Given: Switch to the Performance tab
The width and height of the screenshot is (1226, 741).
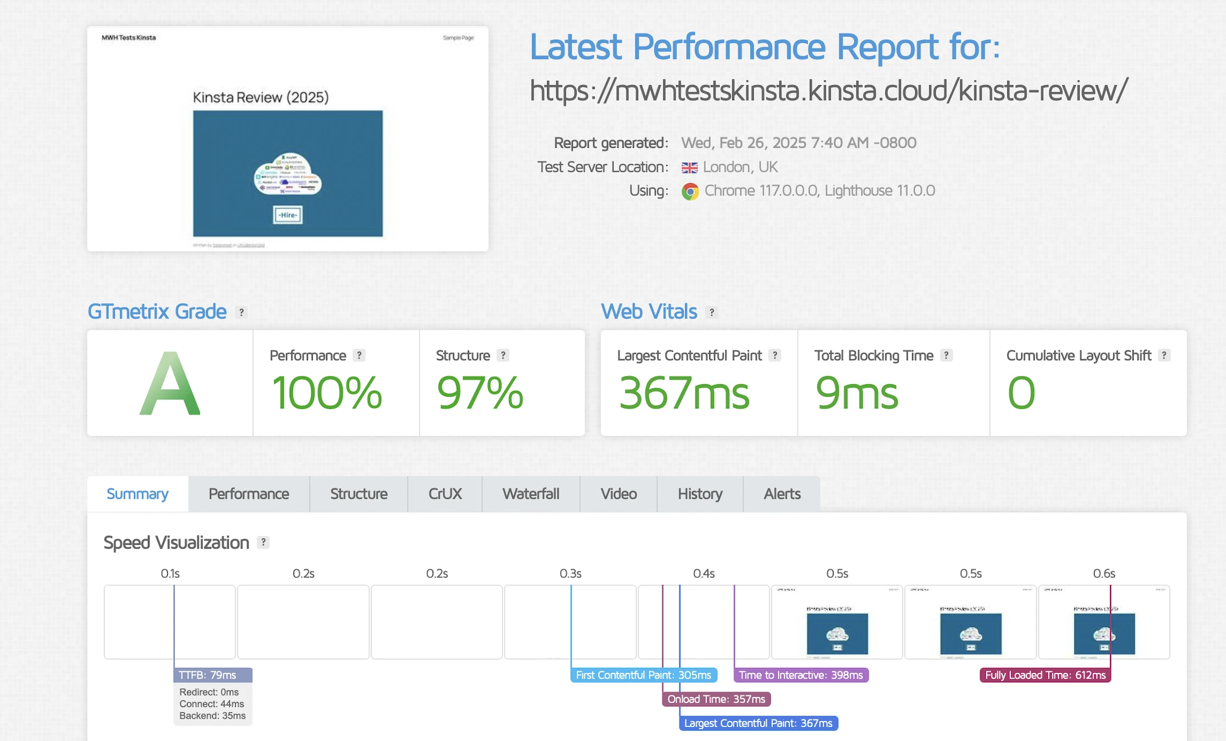Looking at the screenshot, I should click(x=248, y=494).
